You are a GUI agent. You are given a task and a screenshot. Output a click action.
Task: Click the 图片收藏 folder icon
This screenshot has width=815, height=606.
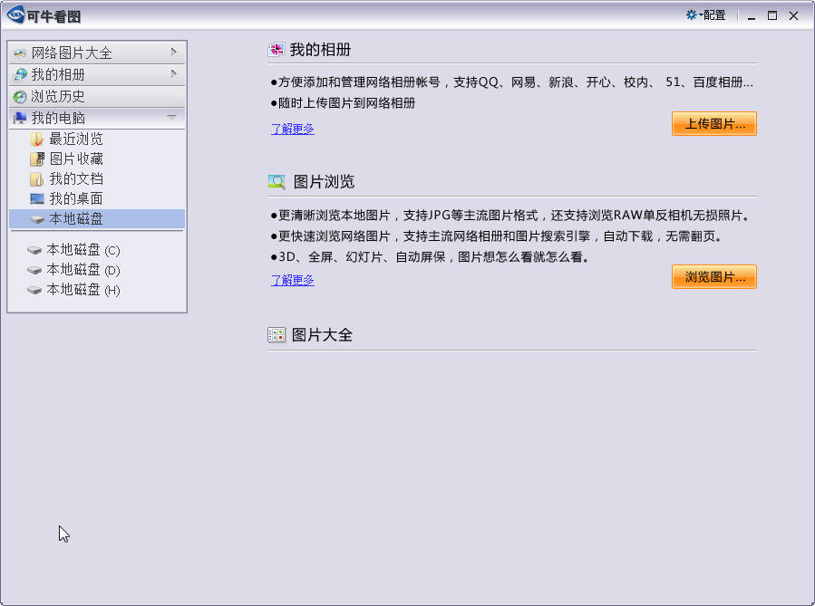[37, 159]
